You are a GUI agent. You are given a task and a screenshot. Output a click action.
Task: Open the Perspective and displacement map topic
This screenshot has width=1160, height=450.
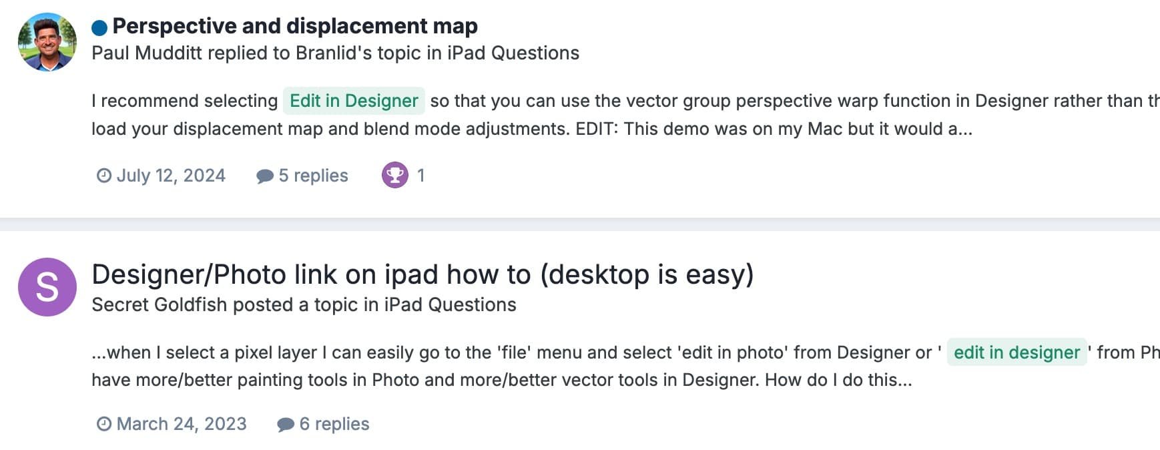[295, 26]
